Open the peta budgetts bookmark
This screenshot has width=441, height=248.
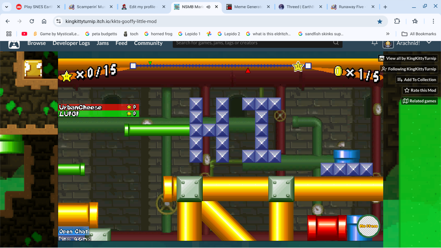pos(101,34)
